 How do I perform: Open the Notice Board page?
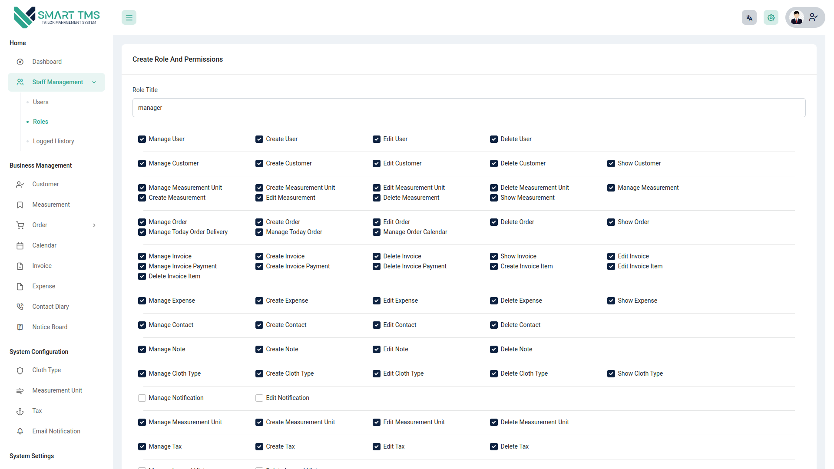point(50,327)
